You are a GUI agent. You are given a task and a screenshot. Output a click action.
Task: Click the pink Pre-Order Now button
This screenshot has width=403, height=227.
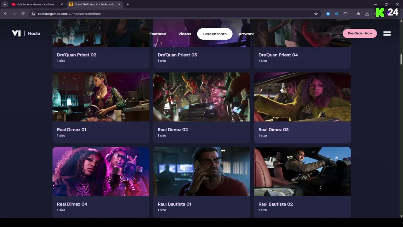[360, 33]
